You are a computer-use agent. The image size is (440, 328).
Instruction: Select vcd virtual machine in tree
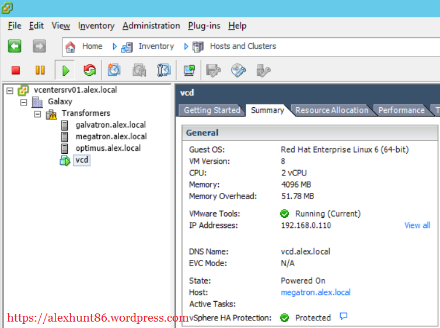[x=82, y=160]
